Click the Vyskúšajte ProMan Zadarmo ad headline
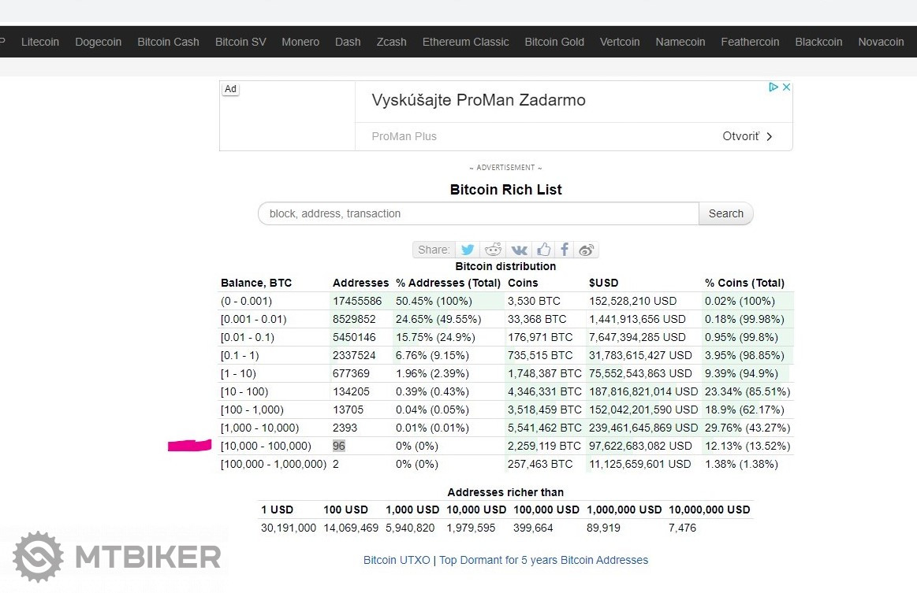 (x=479, y=101)
